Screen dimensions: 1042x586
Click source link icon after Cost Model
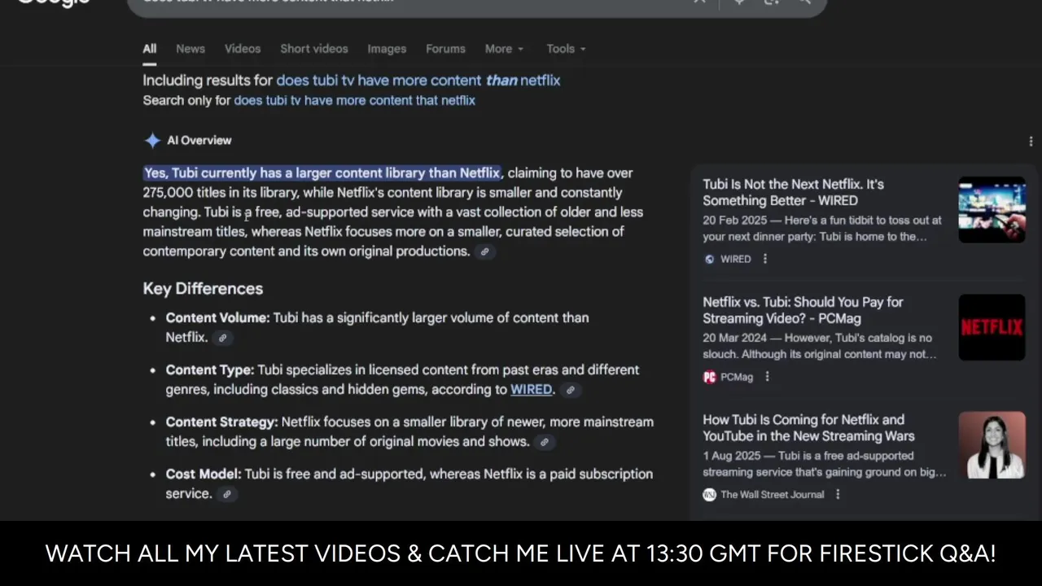226,494
